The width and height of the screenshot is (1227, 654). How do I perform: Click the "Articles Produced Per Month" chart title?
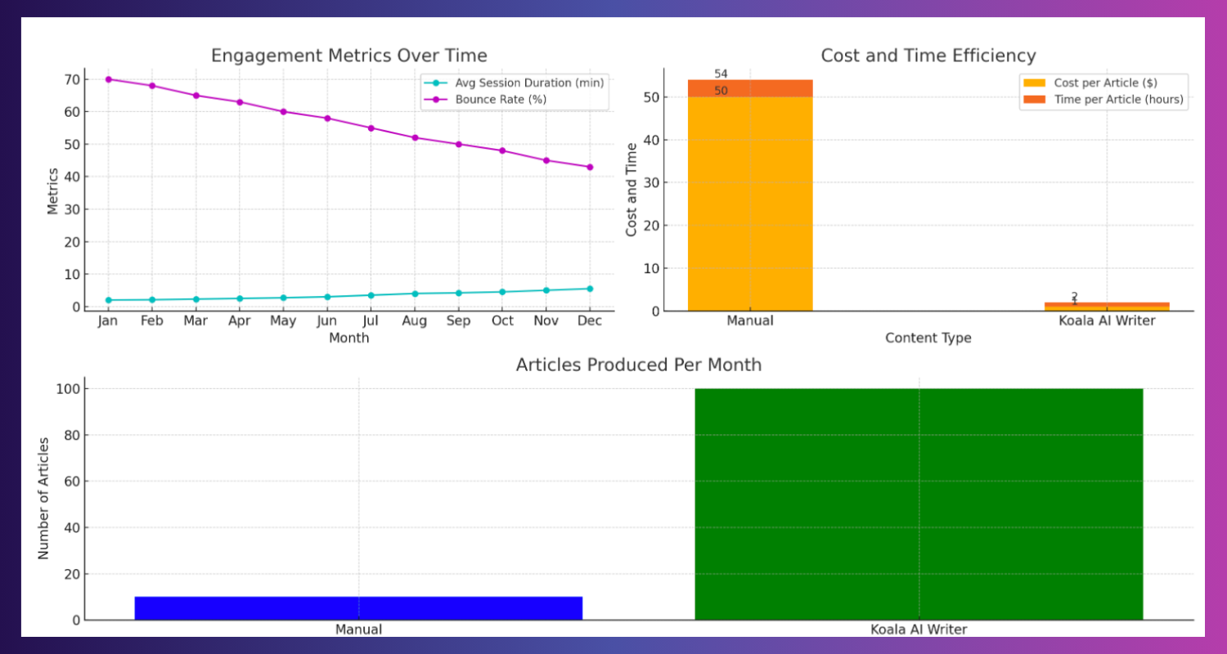point(639,365)
